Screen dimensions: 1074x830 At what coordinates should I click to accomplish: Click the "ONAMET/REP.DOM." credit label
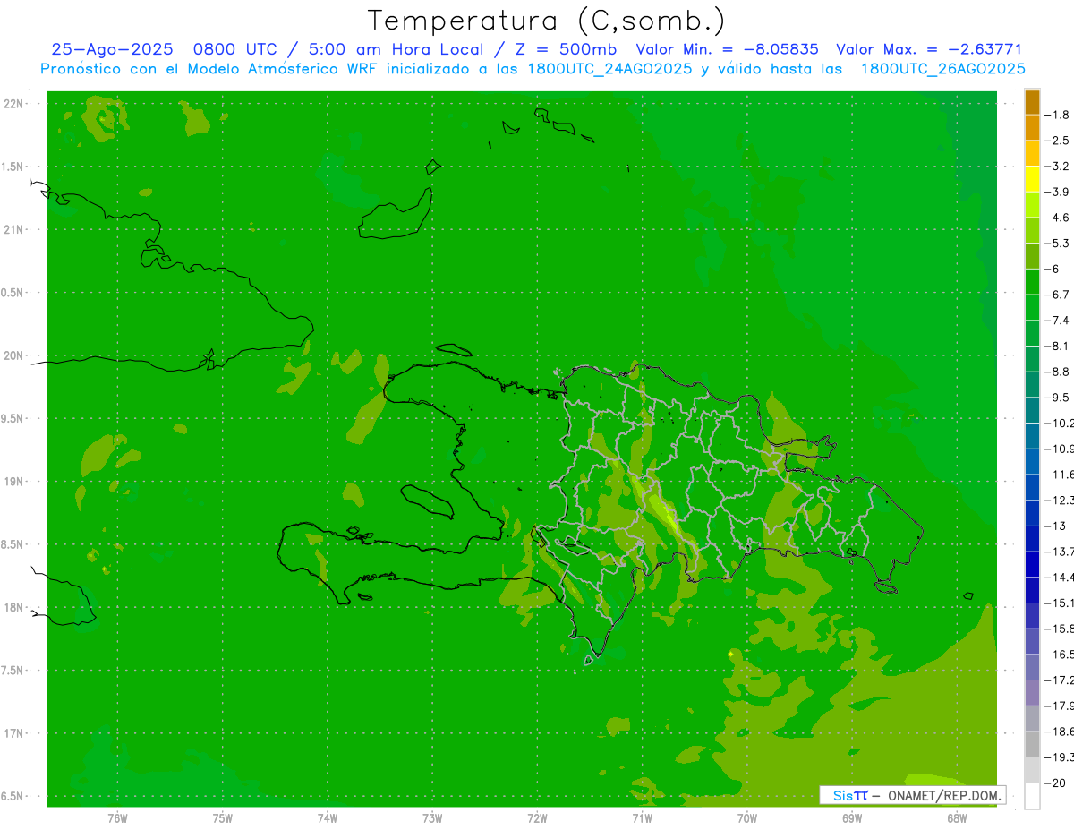pyautogui.click(x=943, y=795)
